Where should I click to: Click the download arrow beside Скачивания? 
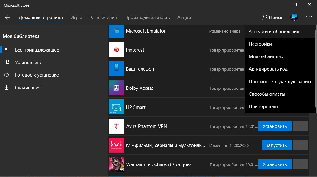pyautogui.click(x=7, y=87)
